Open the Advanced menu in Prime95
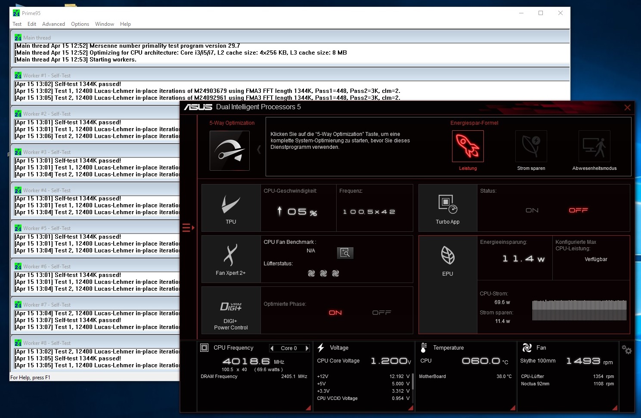 tap(53, 24)
